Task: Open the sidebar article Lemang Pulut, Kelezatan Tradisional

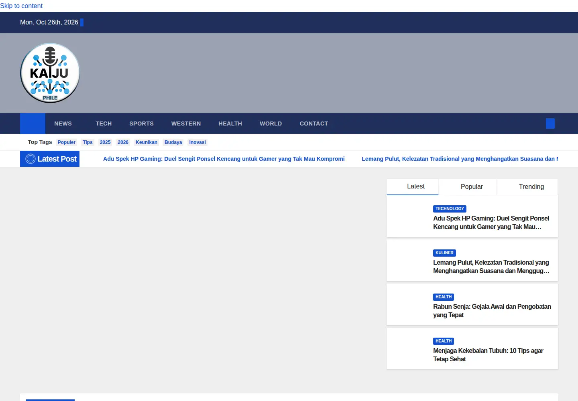Action: coord(491,267)
